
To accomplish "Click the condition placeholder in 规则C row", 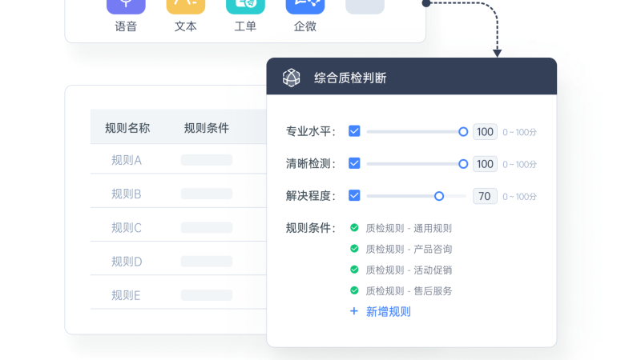I will pyautogui.click(x=207, y=227).
